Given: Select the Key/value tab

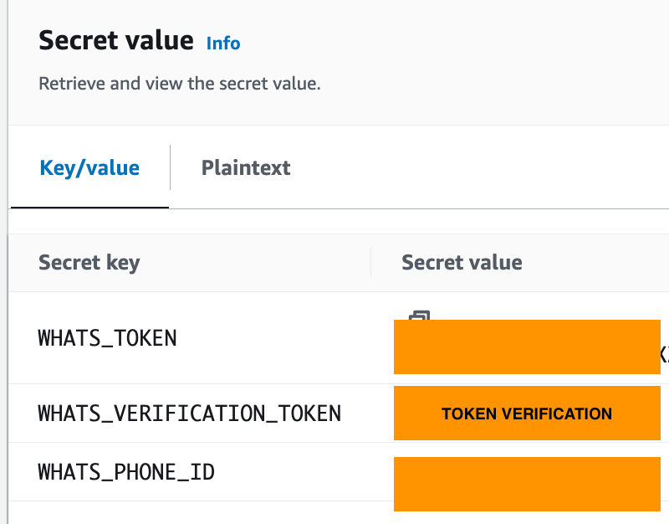Looking at the screenshot, I should coord(89,168).
